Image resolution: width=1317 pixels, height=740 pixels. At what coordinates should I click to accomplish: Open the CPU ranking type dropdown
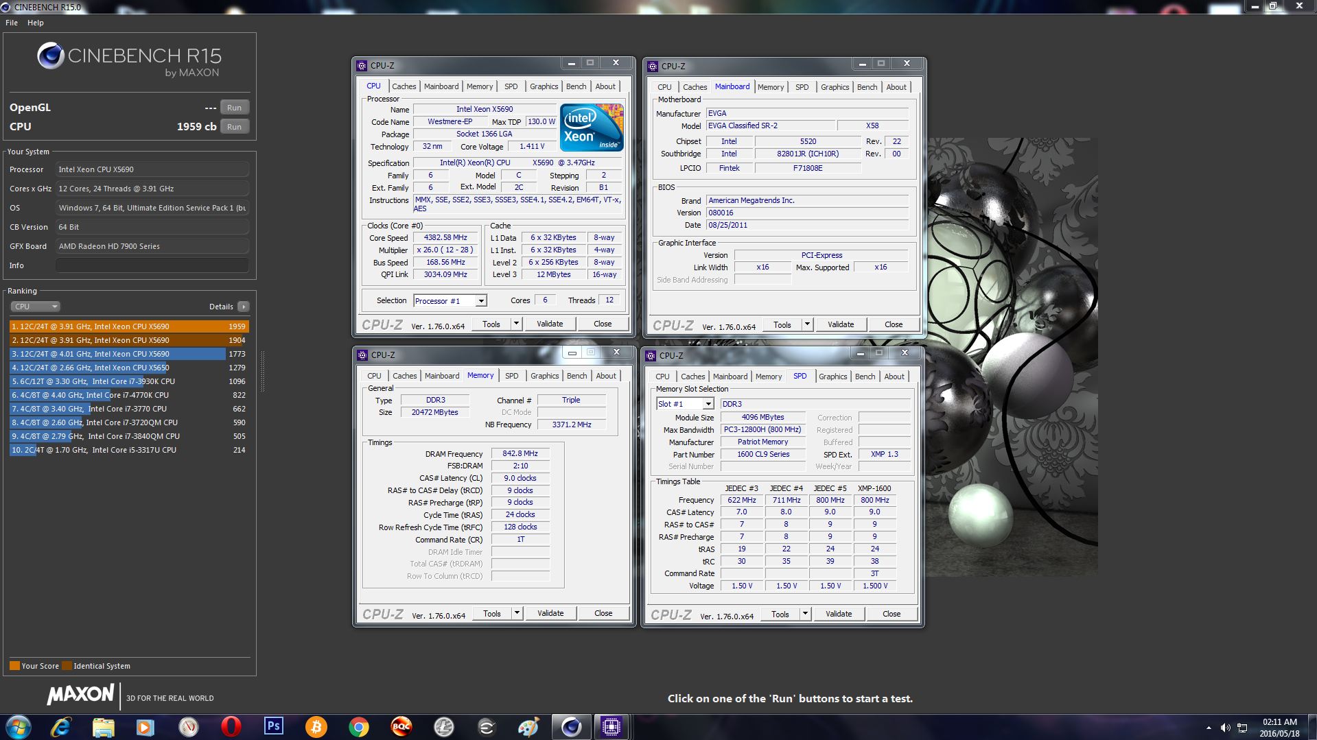click(35, 307)
